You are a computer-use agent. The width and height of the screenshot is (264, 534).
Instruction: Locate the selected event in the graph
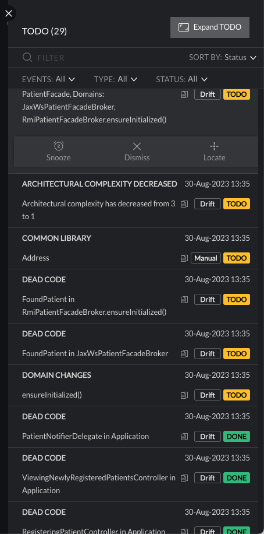point(215,152)
